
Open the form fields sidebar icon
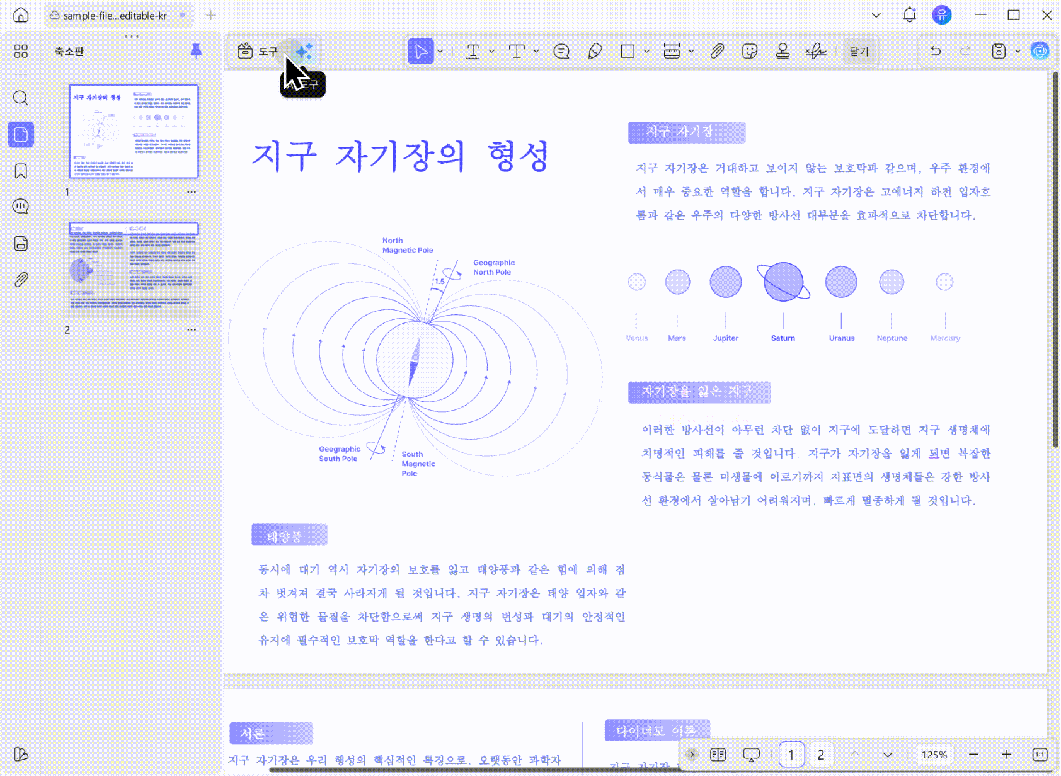[x=21, y=243]
